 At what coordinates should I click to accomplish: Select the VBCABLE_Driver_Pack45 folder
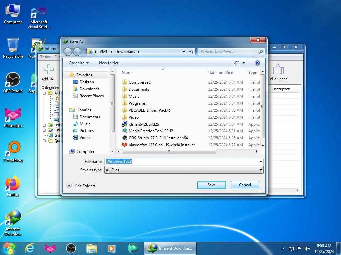point(146,110)
